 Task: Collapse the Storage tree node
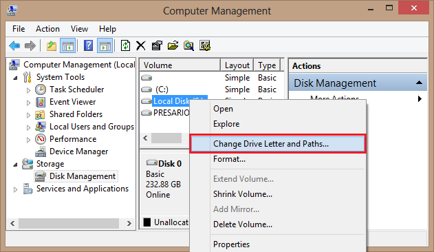coord(16,165)
